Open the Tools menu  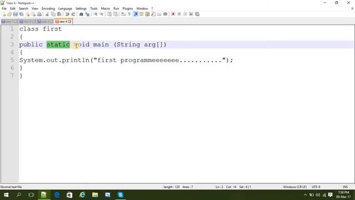click(x=94, y=9)
